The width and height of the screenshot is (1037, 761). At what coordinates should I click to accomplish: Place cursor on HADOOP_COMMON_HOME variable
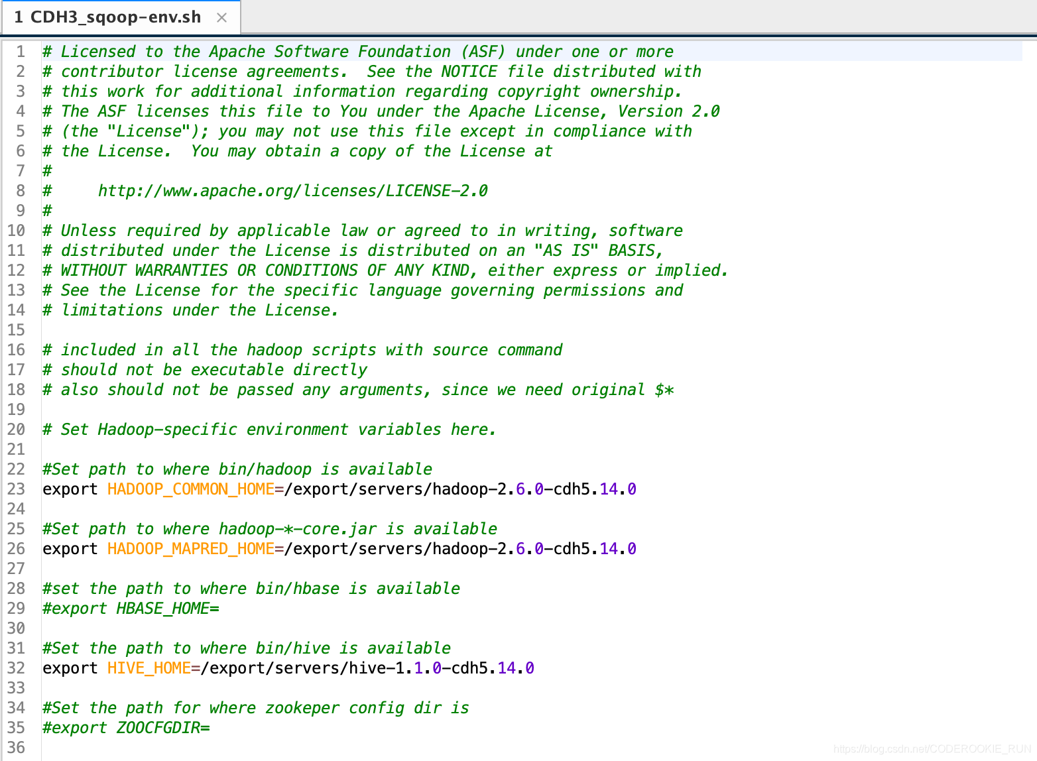pos(191,489)
